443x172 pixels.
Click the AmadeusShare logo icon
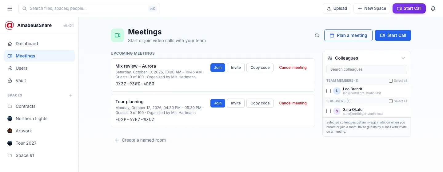point(10,25)
